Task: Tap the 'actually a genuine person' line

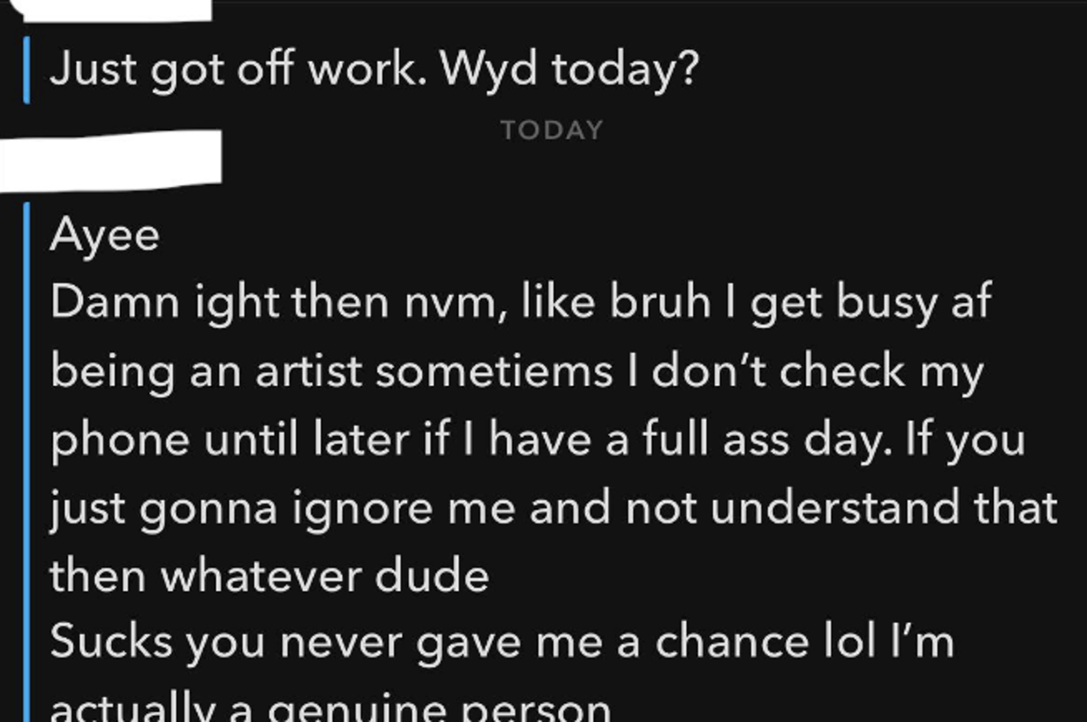Action: (x=330, y=706)
